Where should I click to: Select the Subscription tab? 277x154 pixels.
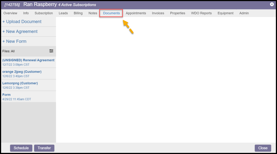44,13
